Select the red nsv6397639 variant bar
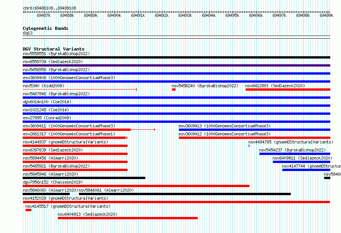Viewport: 341px width, 233px height. coord(75,154)
